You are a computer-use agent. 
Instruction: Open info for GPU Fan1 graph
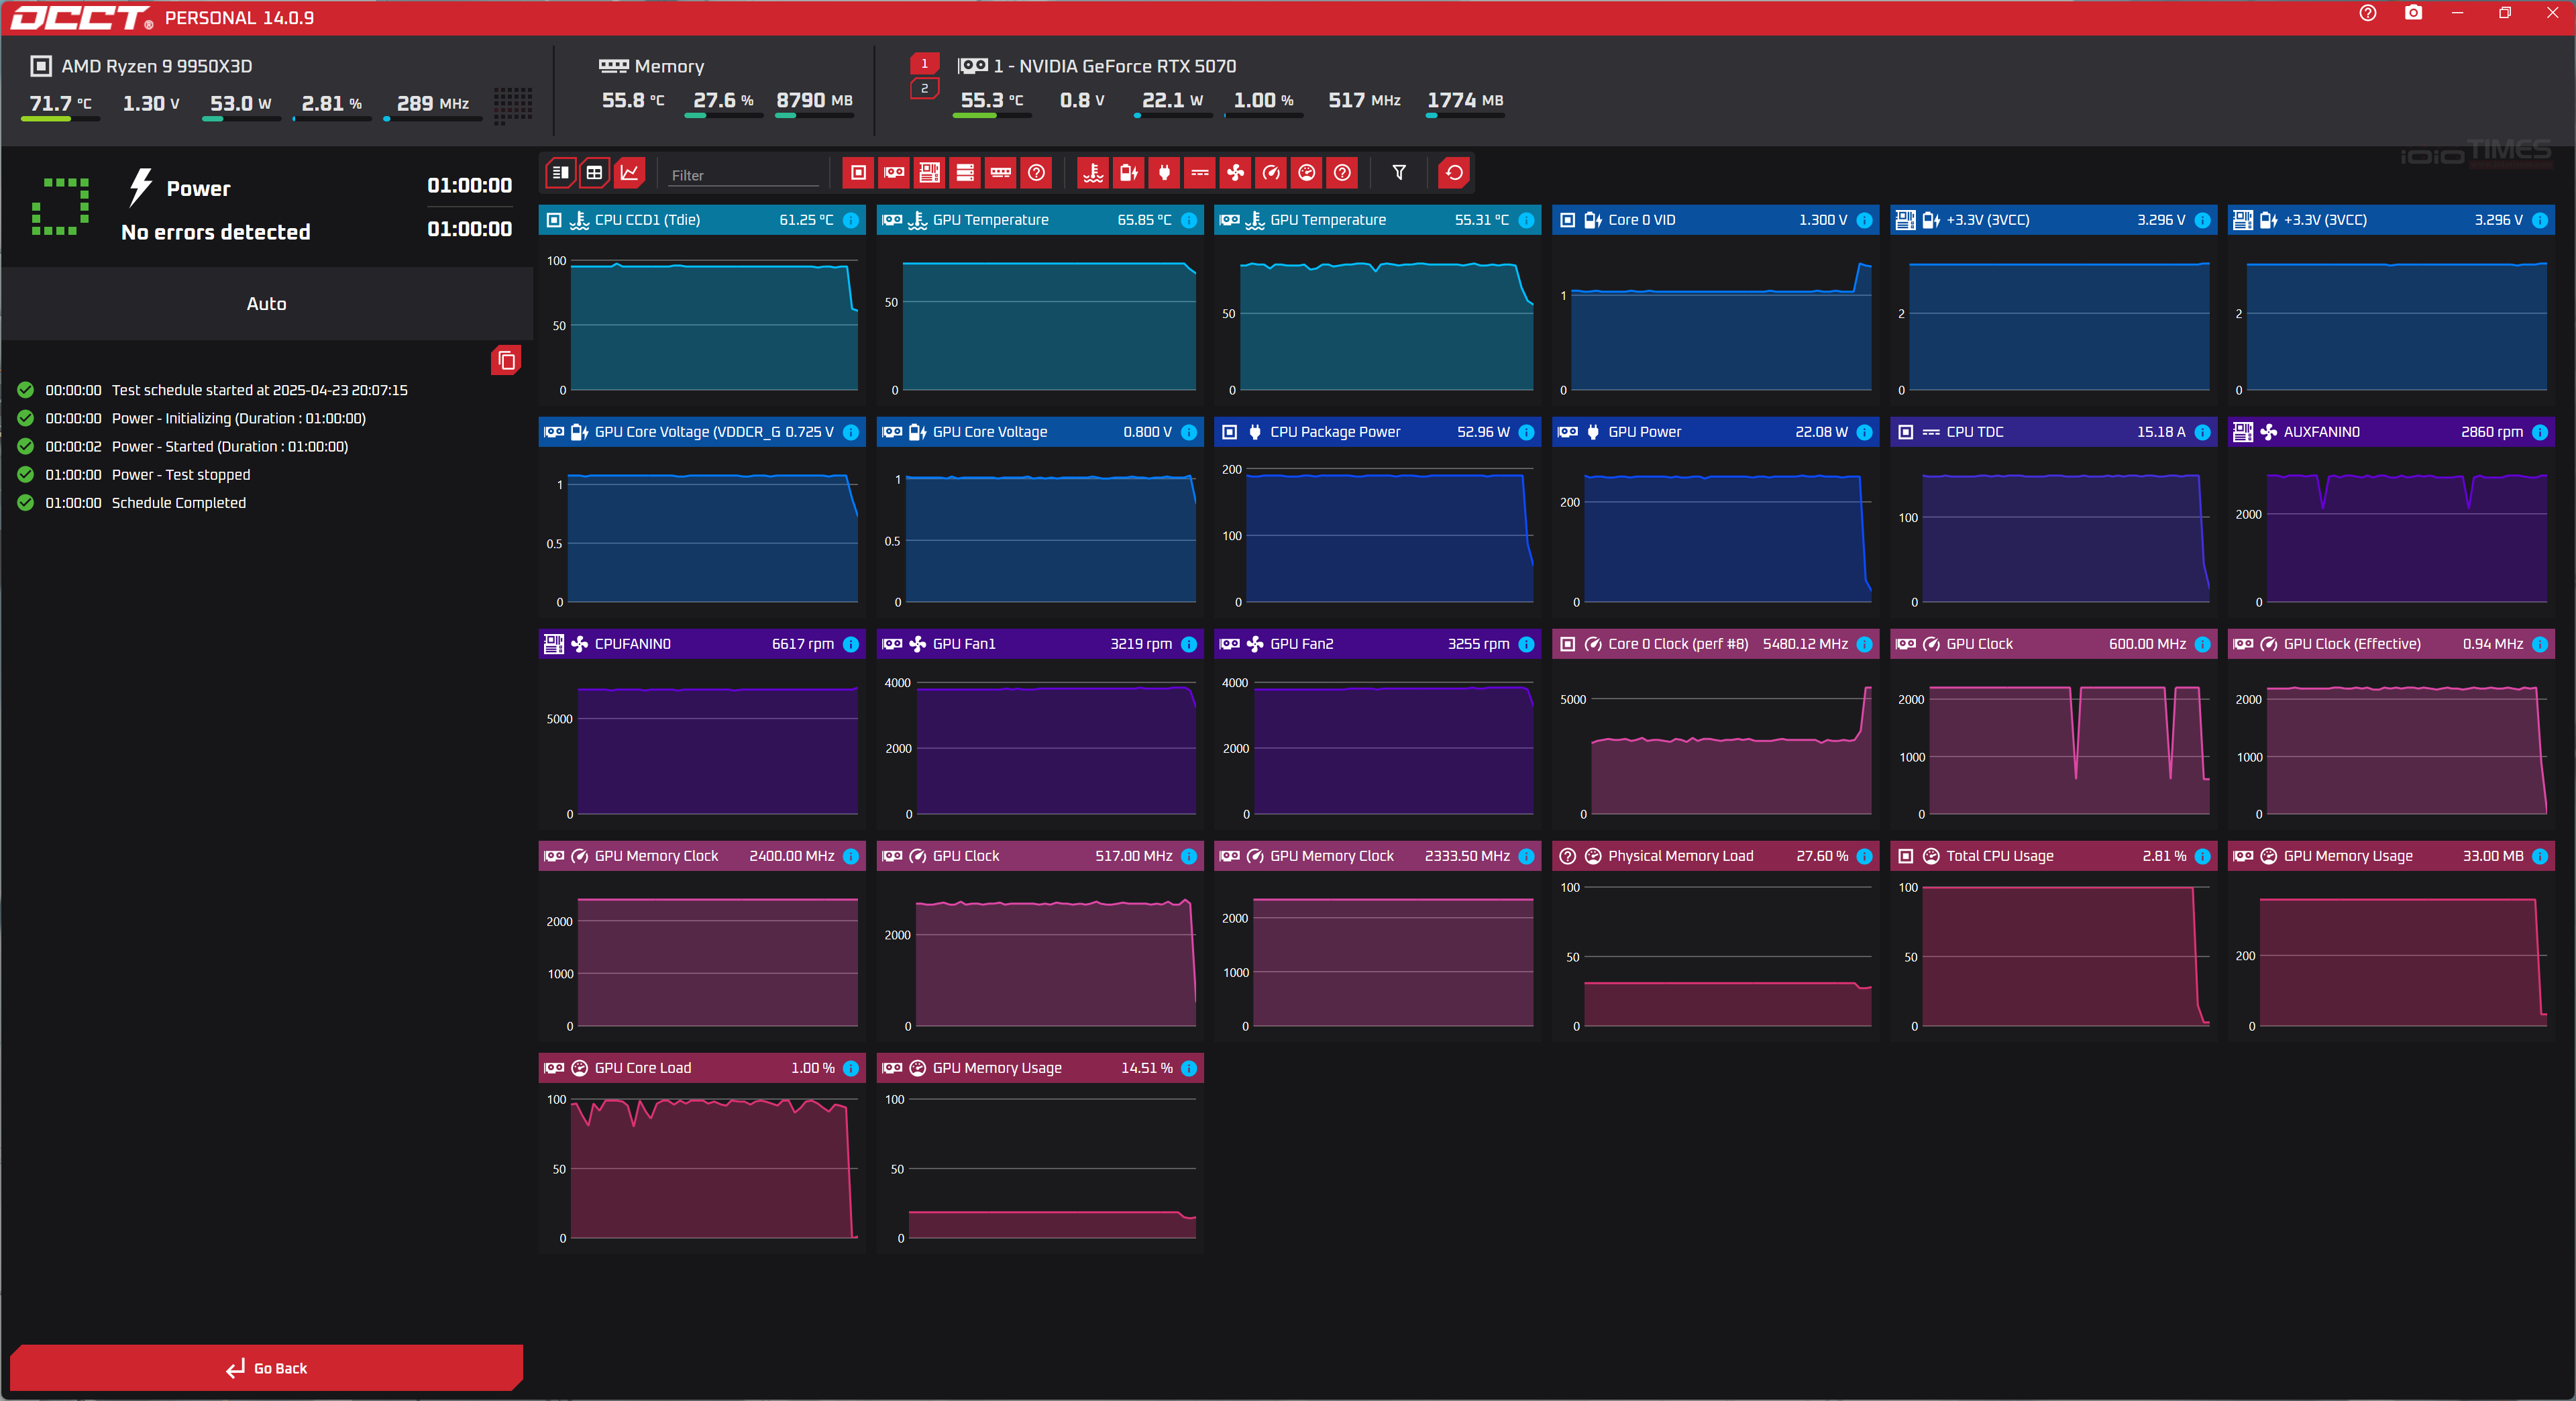tap(1188, 644)
